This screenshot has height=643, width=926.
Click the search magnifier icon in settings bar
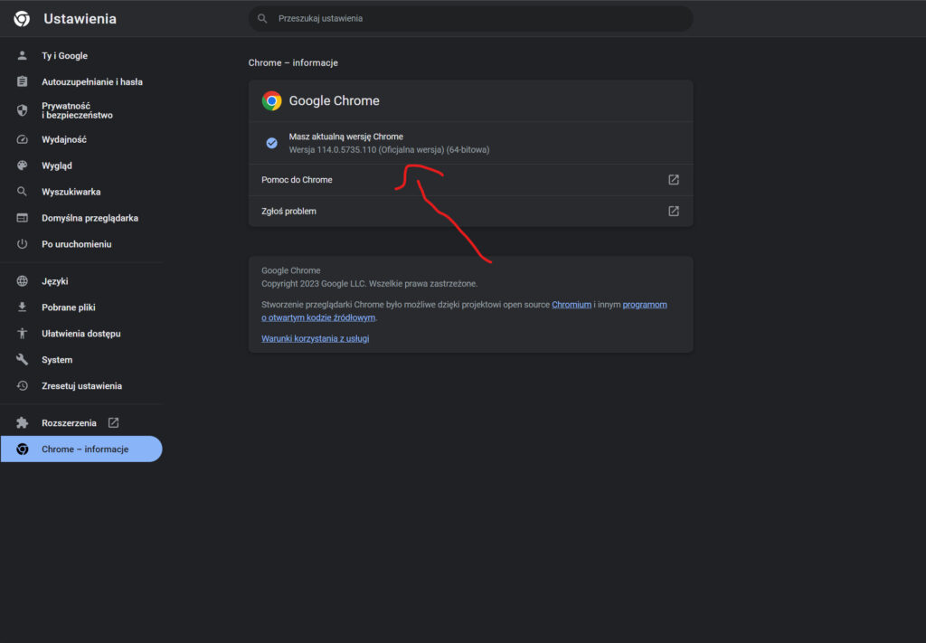[x=262, y=18]
